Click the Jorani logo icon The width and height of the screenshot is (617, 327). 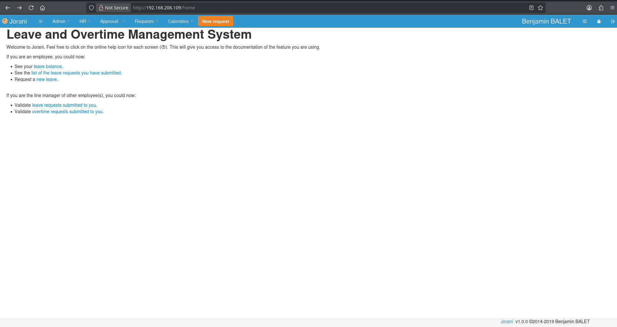click(x=5, y=21)
